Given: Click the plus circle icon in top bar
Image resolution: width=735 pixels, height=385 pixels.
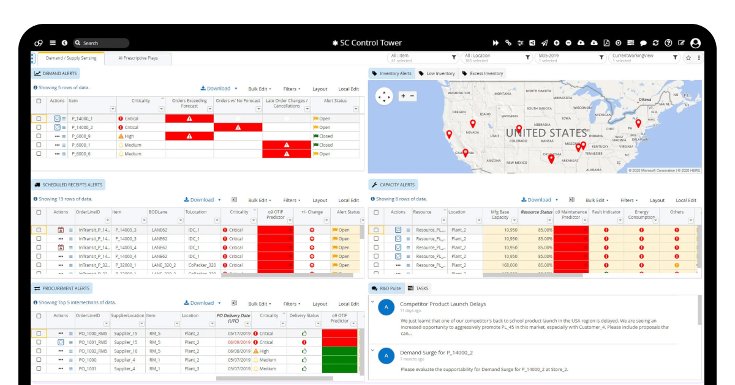Looking at the screenshot, I should [x=557, y=43].
